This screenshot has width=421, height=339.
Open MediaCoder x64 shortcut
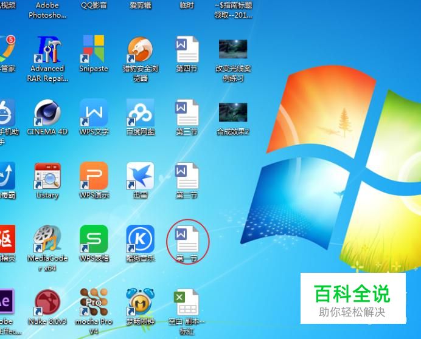coord(47,239)
